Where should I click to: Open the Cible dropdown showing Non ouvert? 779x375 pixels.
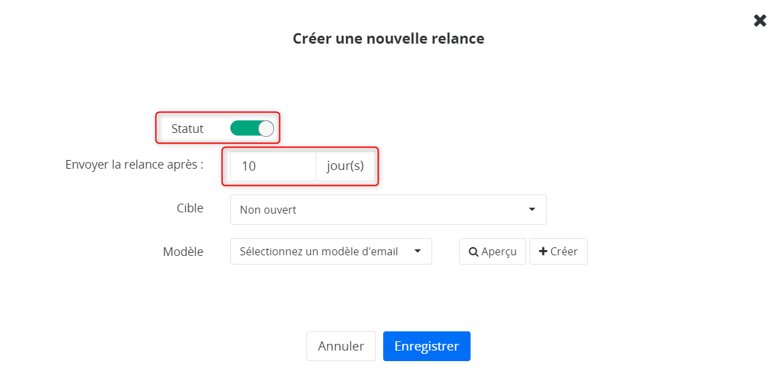[388, 210]
